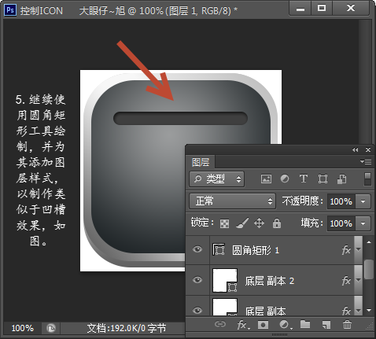
Task: Open the opacity 不透明度 slider arrow
Action: 363,201
